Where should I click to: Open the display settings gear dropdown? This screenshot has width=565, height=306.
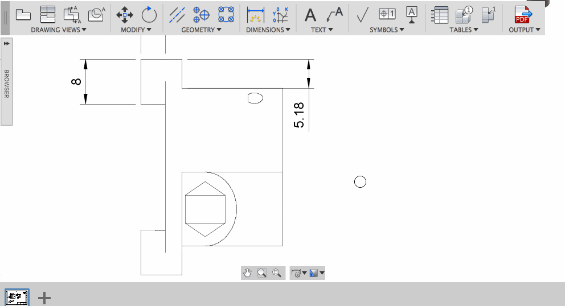click(x=298, y=273)
